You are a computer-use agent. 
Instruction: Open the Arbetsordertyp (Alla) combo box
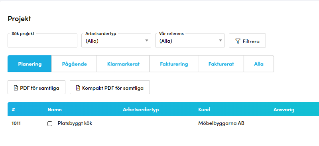click(x=116, y=41)
